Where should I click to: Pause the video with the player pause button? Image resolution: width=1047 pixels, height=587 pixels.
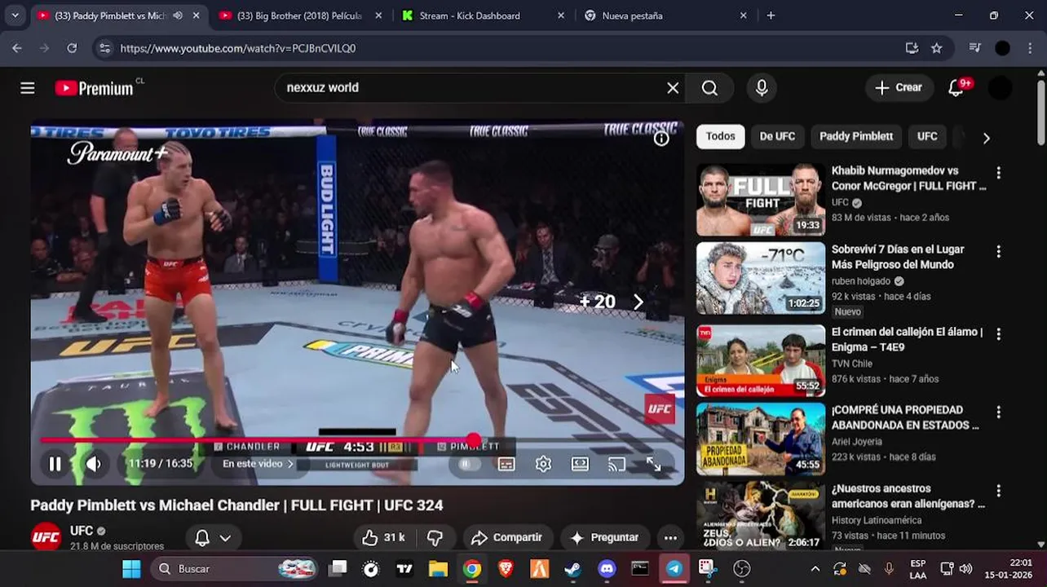pos(55,464)
